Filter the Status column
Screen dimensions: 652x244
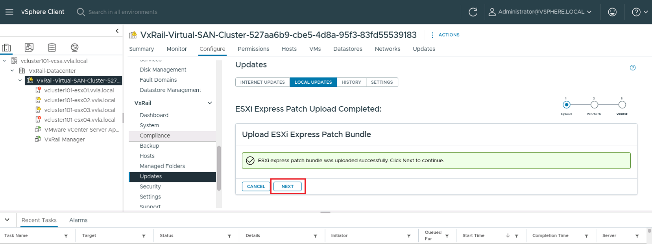[229, 236]
